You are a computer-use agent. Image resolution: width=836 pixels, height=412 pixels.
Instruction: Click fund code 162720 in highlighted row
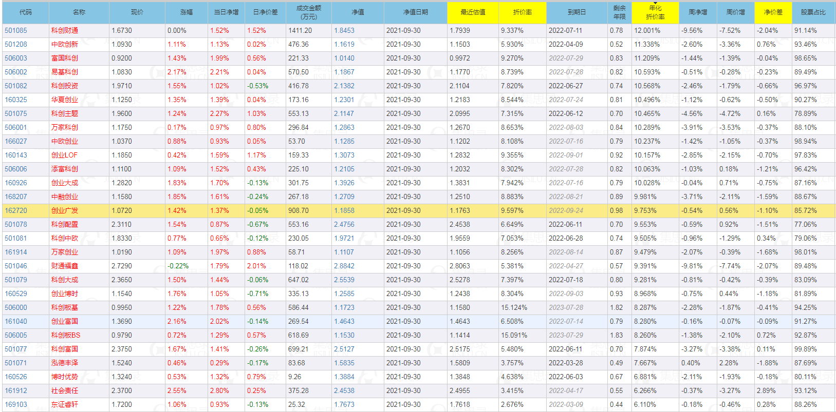pos(16,211)
